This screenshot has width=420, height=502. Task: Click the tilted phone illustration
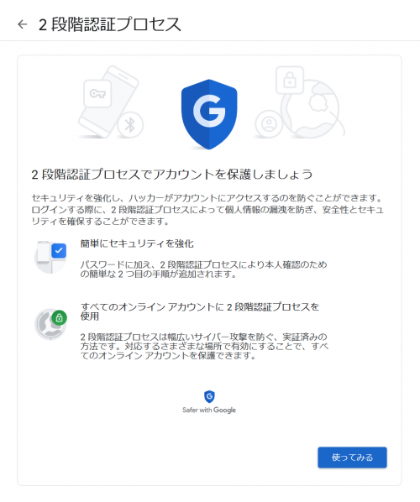(109, 102)
